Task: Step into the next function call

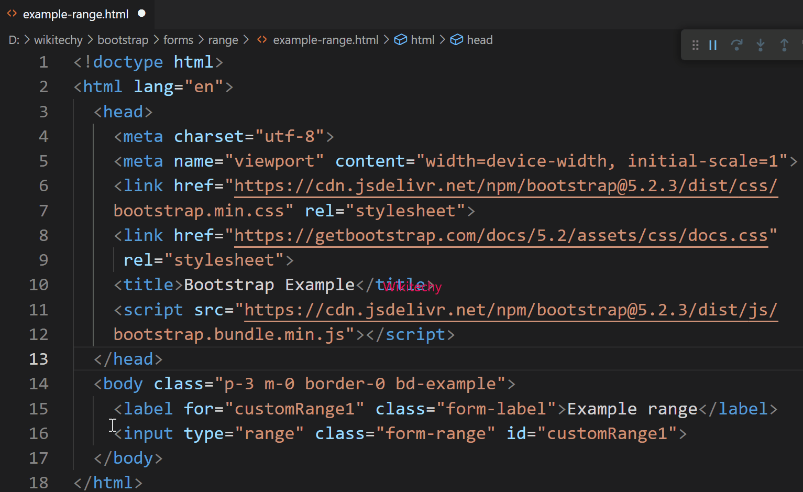Action: (x=761, y=45)
